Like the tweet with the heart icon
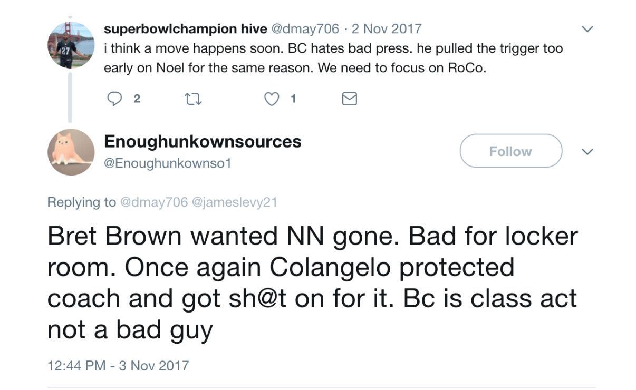Image resolution: width=636 pixels, height=390 pixels. [x=271, y=99]
